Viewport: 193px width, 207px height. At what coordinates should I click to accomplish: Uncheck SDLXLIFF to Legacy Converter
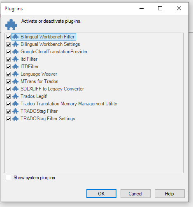8,89
